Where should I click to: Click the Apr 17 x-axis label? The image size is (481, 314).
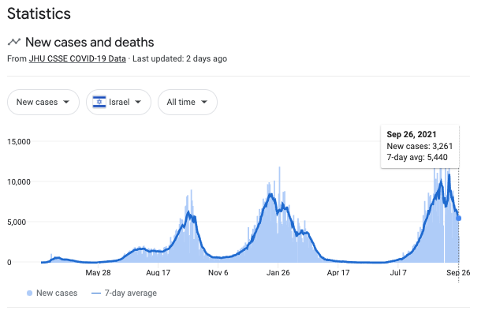click(338, 272)
